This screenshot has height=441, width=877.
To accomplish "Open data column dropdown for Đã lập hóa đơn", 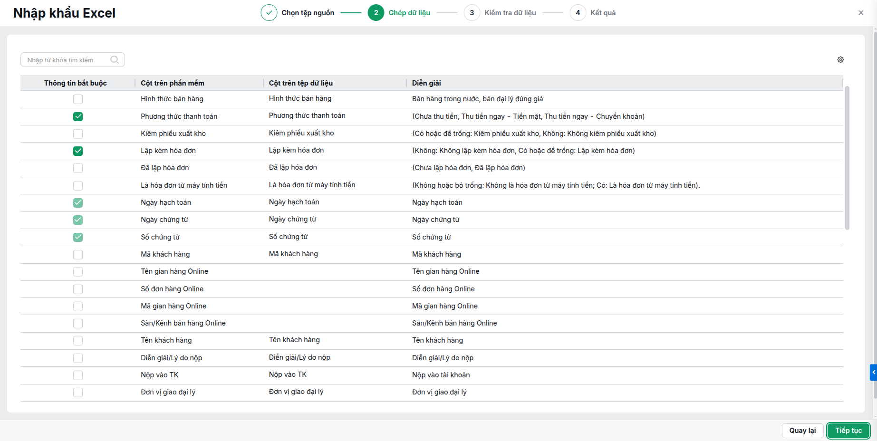I will (x=335, y=168).
